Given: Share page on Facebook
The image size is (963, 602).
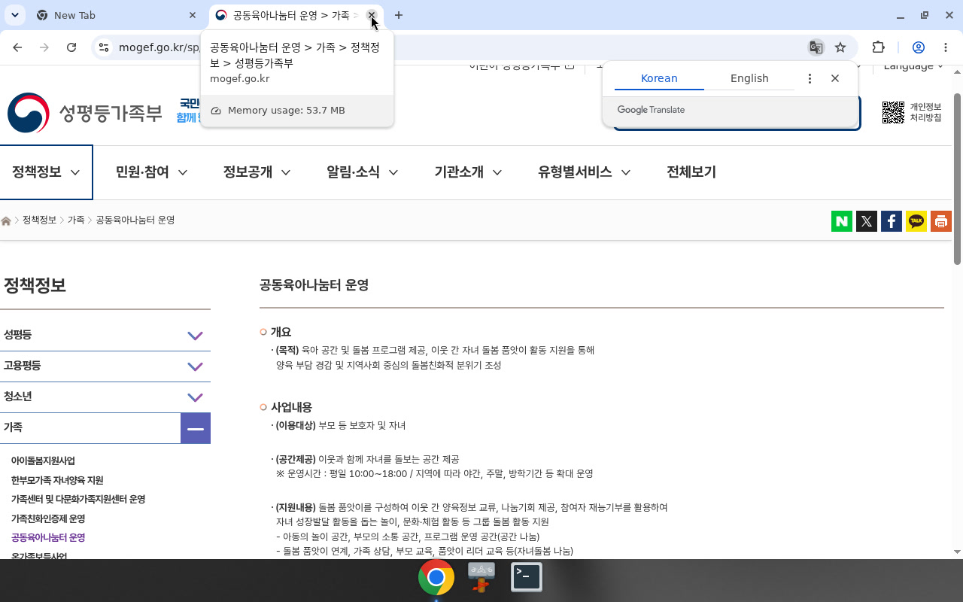Looking at the screenshot, I should pyautogui.click(x=892, y=221).
